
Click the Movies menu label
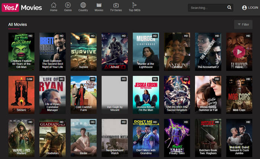(99, 10)
